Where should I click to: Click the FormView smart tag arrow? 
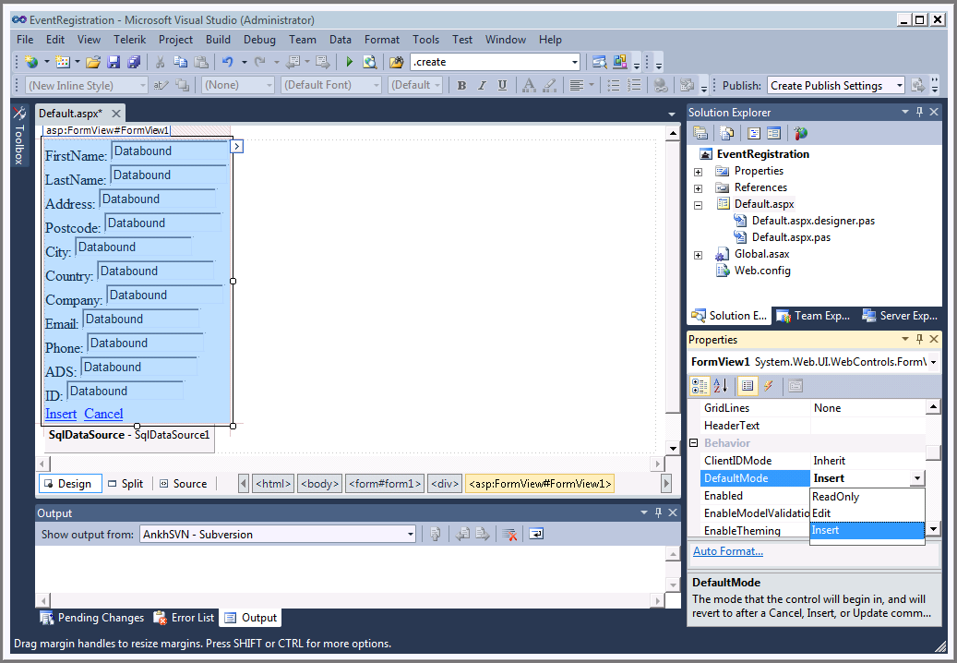tap(237, 146)
